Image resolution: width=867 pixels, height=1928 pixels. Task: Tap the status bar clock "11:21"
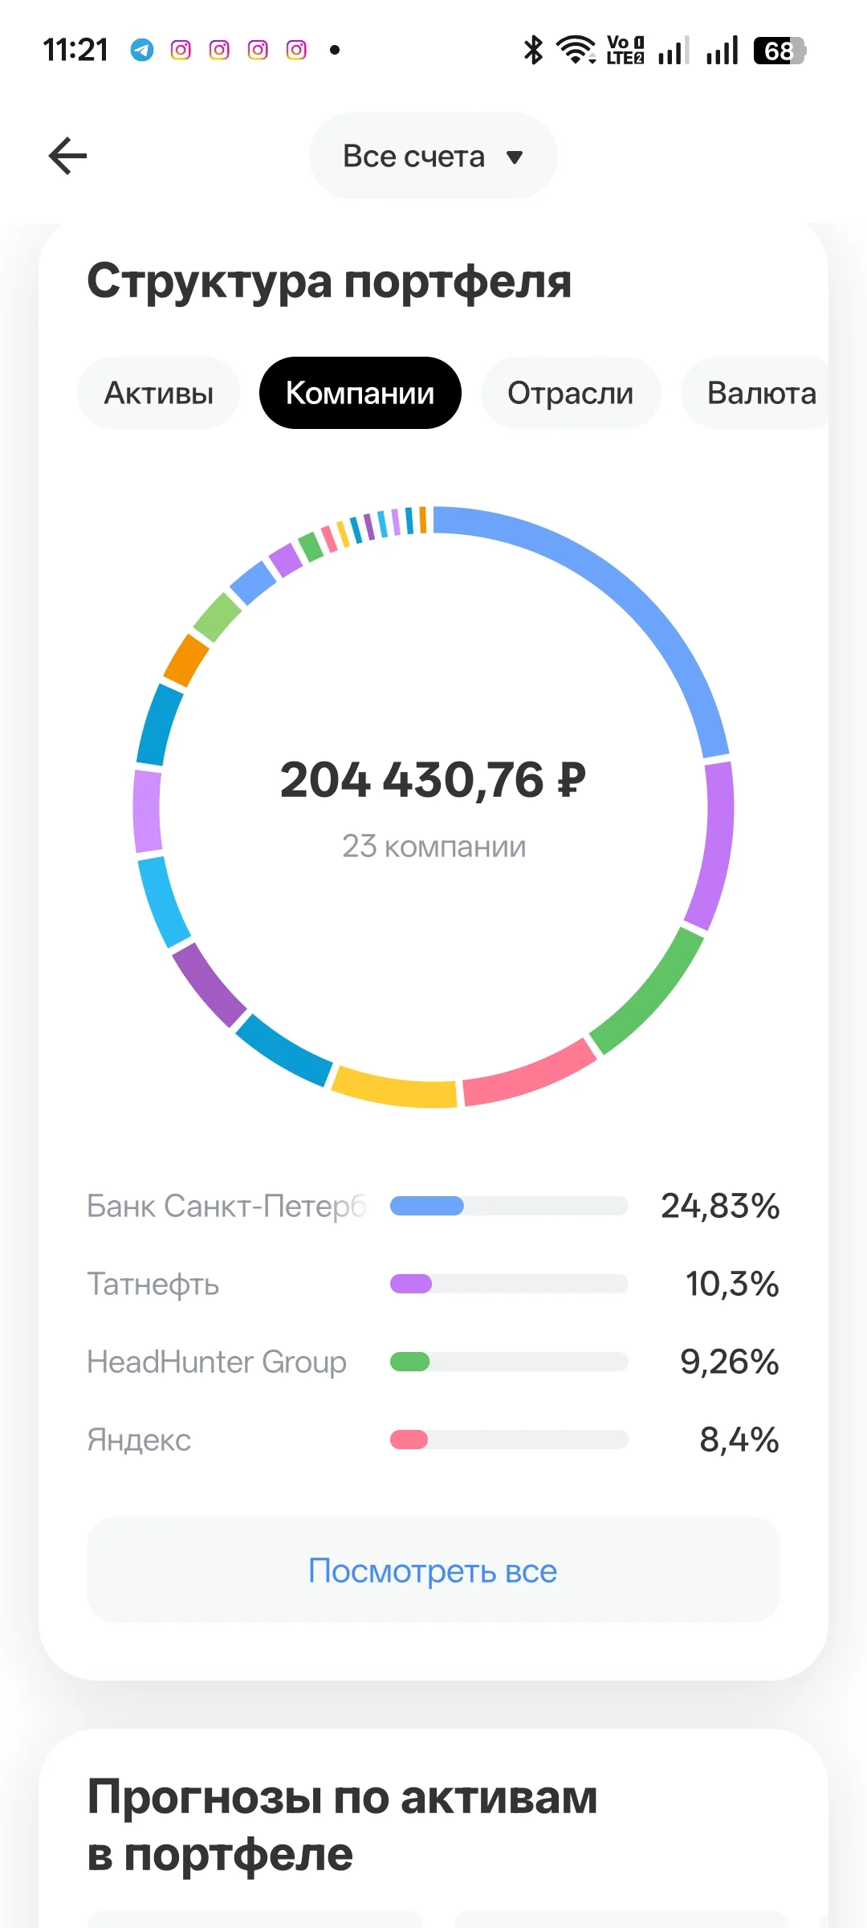[75, 50]
